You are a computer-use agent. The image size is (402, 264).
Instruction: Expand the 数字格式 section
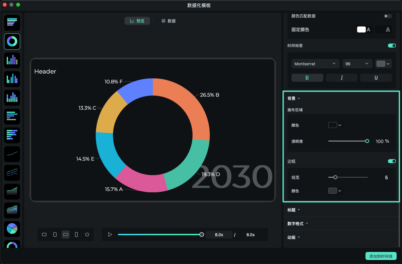[297, 223]
